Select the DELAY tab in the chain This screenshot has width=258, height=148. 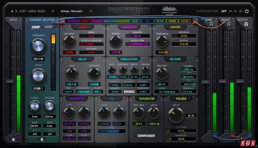coord(135,21)
